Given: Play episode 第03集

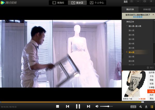Looking at the screenshot, I should [131, 39].
